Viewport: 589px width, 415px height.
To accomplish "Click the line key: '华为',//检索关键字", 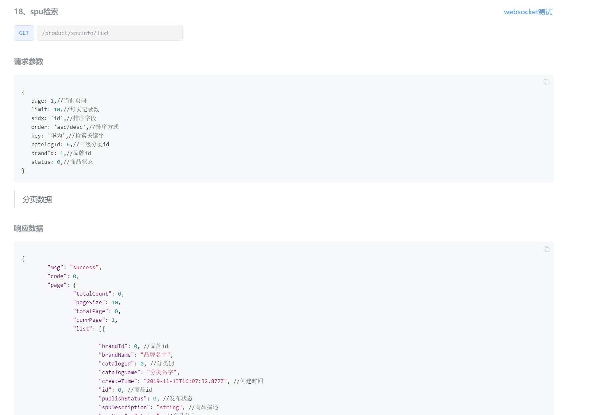I will point(68,136).
